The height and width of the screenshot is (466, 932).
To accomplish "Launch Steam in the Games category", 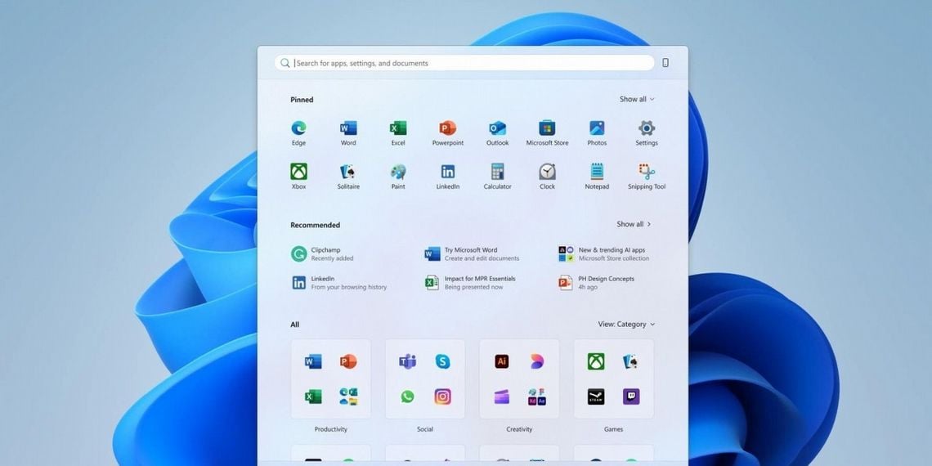I will [596, 397].
